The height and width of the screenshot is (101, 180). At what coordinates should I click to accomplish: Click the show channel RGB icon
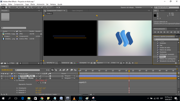[x=77, y=63]
